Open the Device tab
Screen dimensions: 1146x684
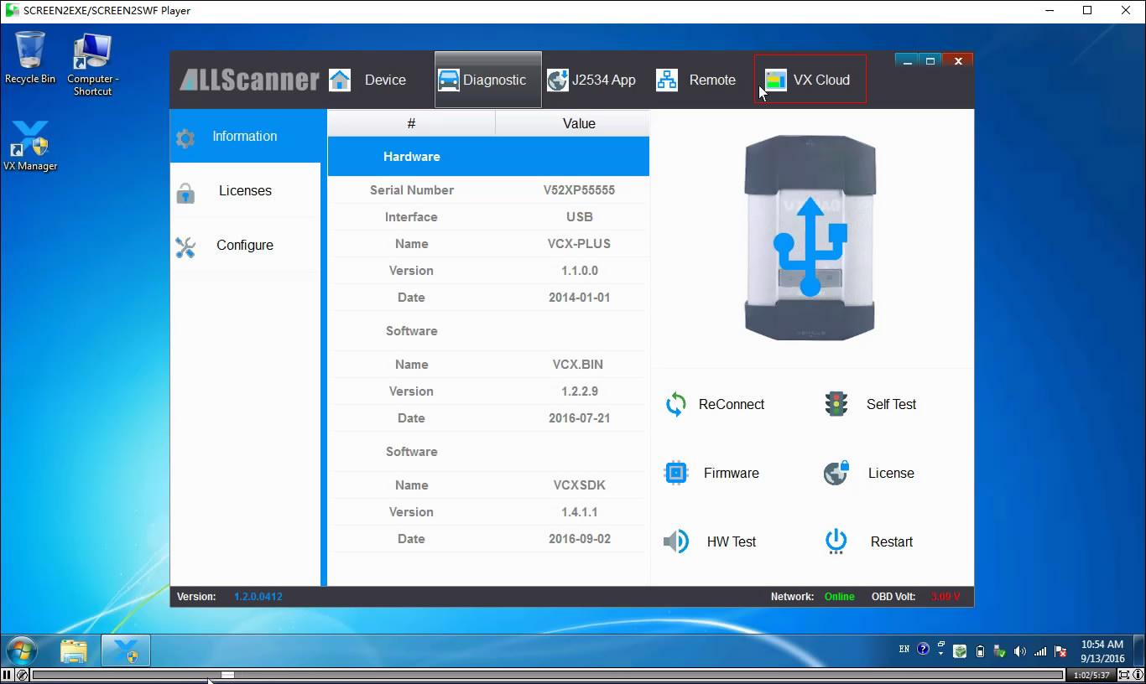367,80
